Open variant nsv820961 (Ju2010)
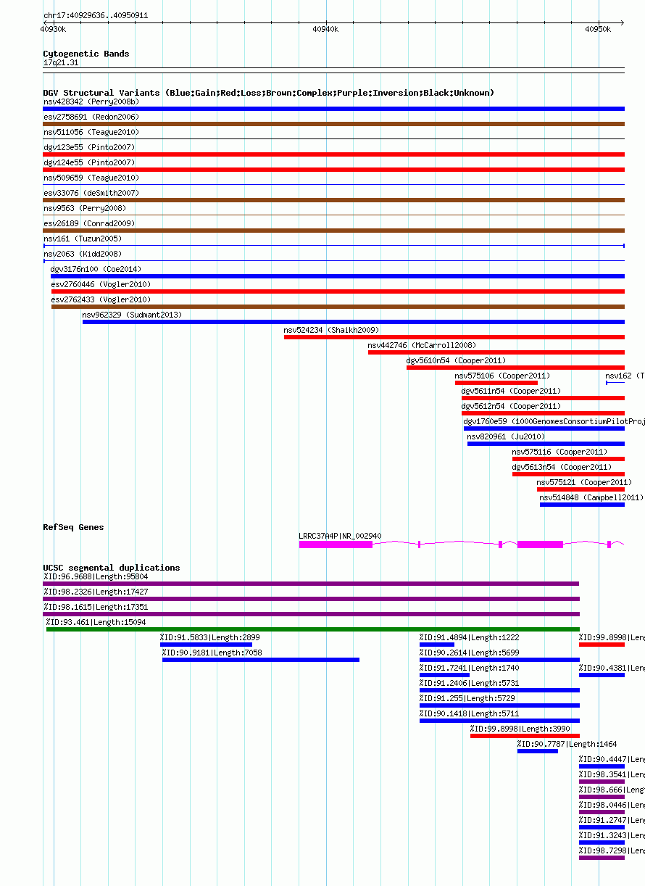The image size is (645, 886). coord(546,444)
